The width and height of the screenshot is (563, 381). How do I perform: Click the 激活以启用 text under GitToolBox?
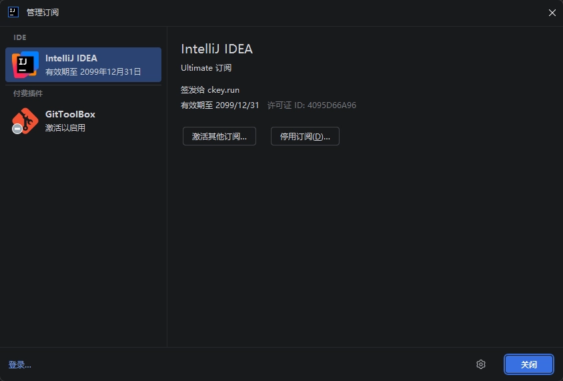(65, 128)
